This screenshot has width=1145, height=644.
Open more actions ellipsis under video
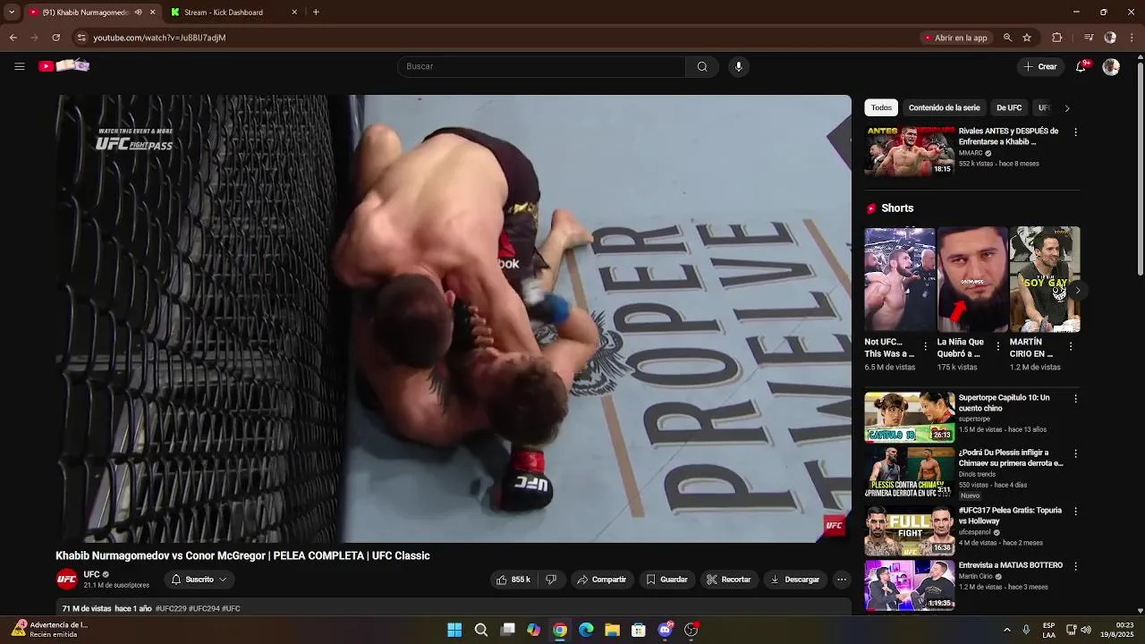[x=841, y=580]
